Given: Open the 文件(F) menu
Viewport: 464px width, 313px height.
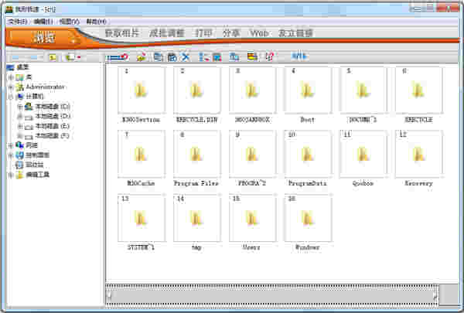Looking at the screenshot, I should click(x=18, y=22).
